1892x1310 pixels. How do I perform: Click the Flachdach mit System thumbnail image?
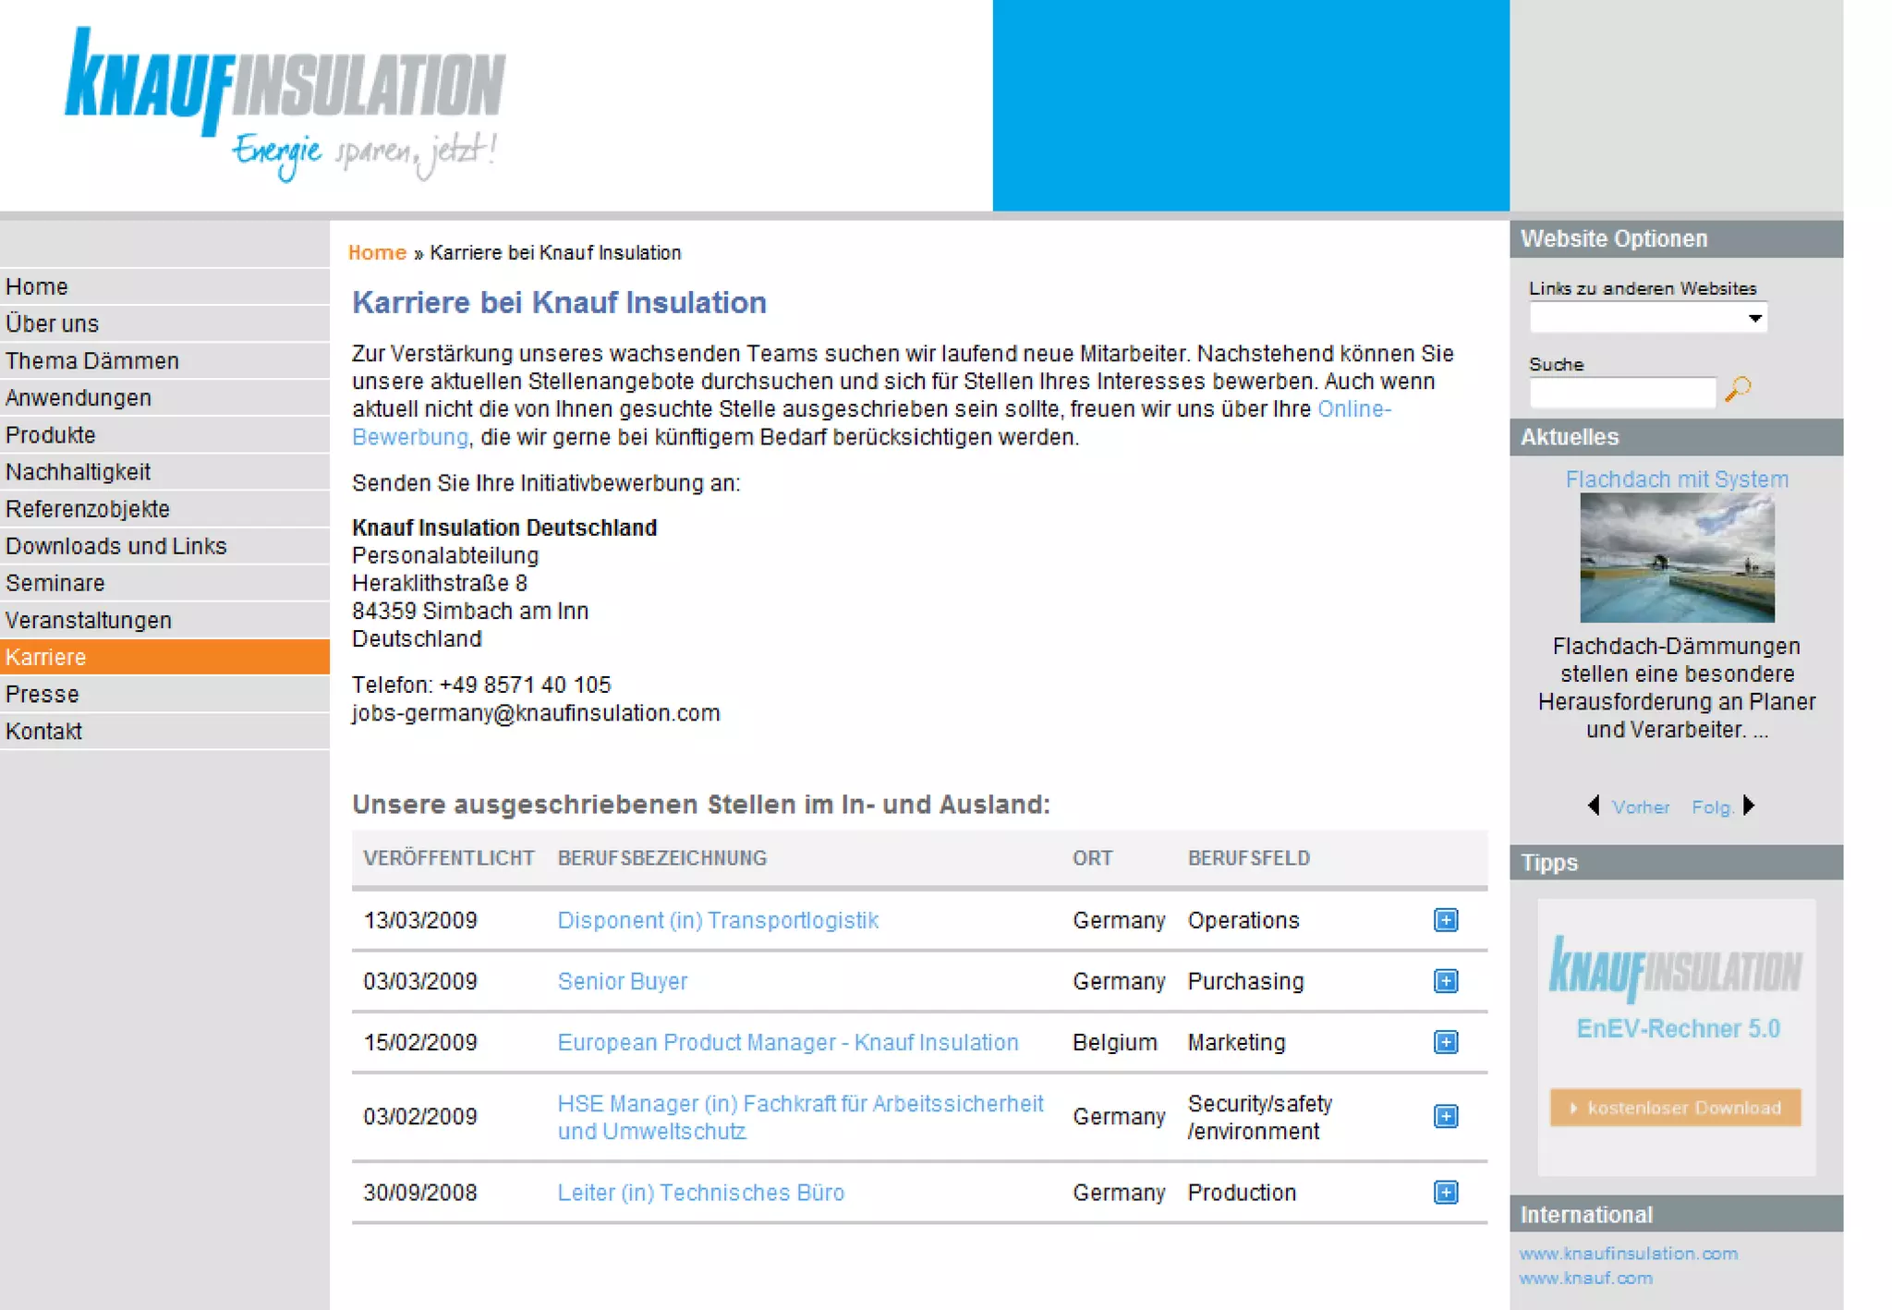point(1677,557)
